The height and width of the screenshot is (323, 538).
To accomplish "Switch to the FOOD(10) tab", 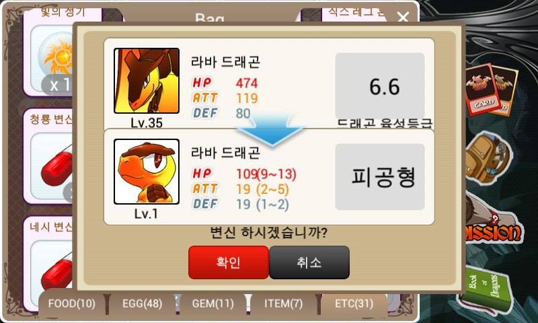I will (x=72, y=303).
